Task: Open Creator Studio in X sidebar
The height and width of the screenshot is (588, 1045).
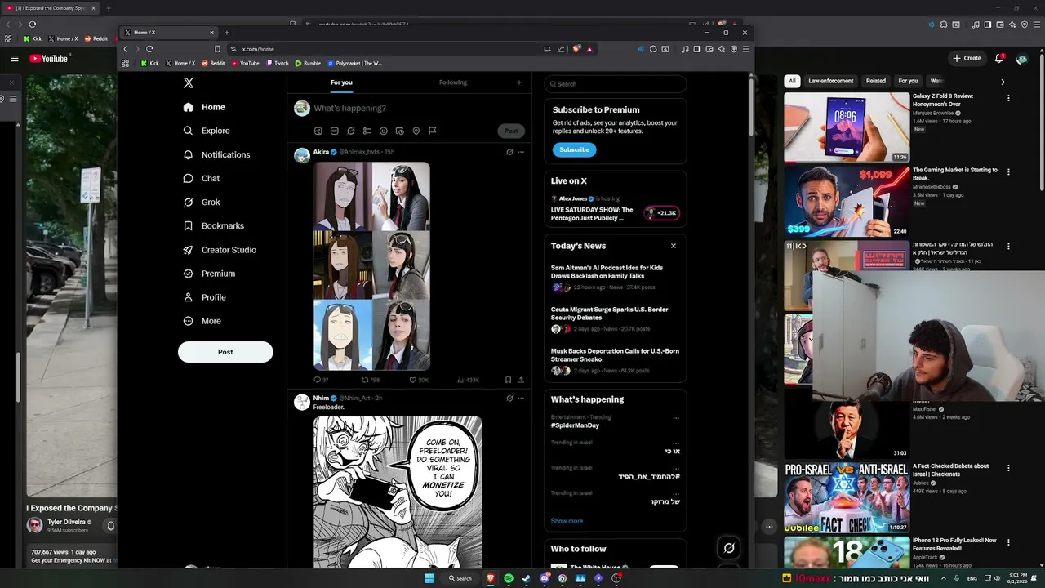Action: tap(220, 250)
